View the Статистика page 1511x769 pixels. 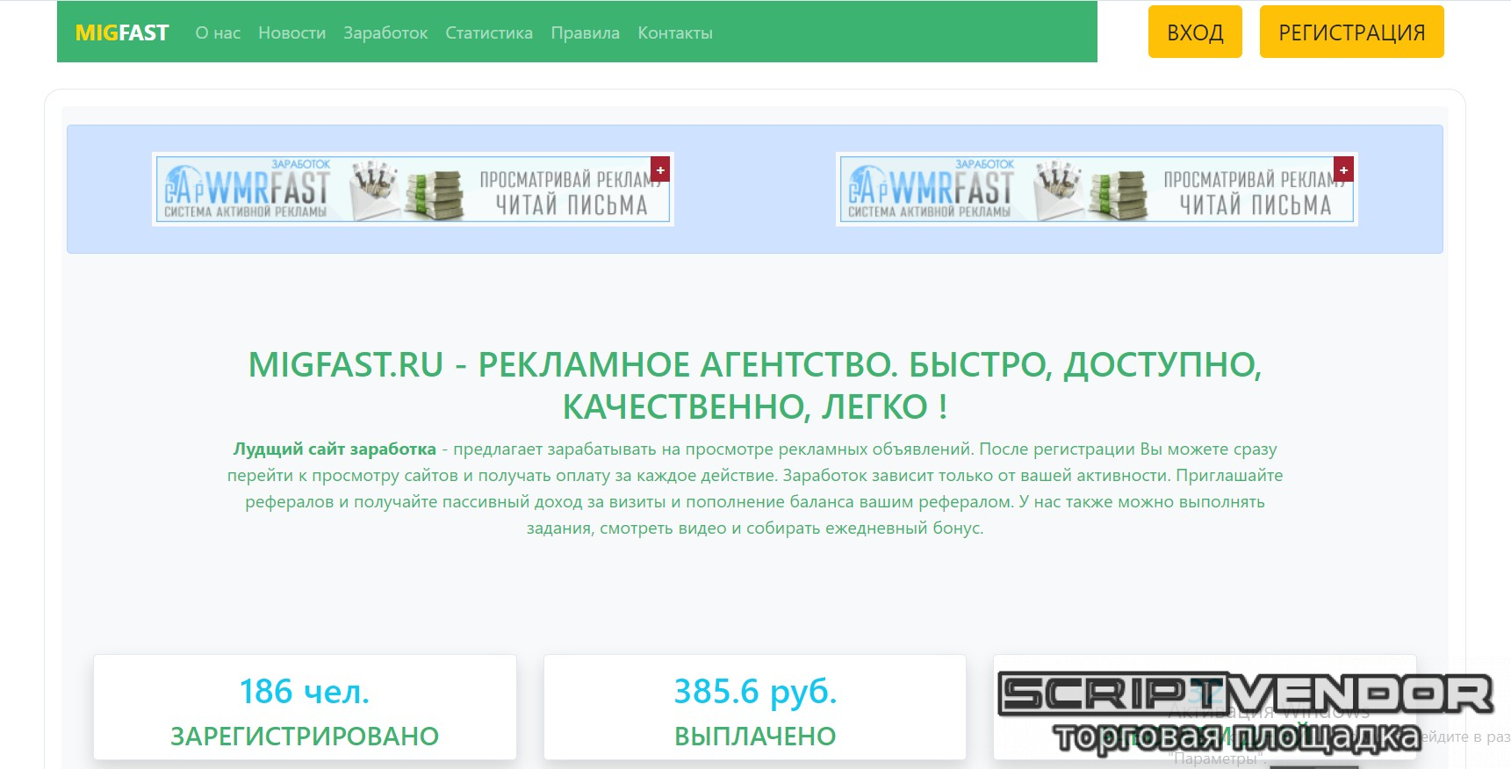click(x=489, y=32)
